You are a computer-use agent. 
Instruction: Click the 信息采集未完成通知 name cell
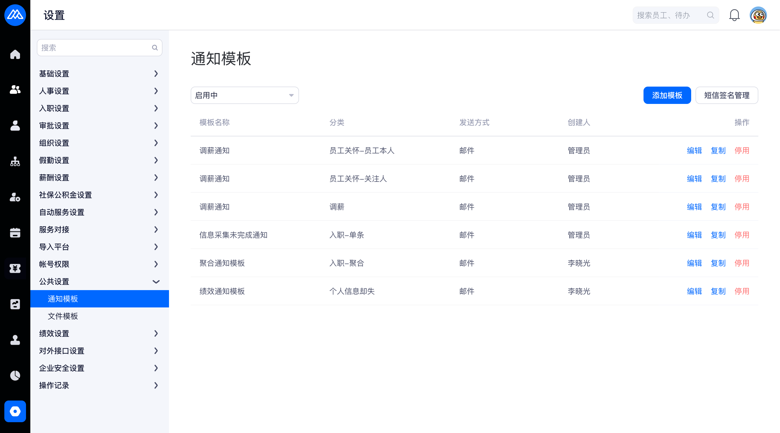pos(233,235)
